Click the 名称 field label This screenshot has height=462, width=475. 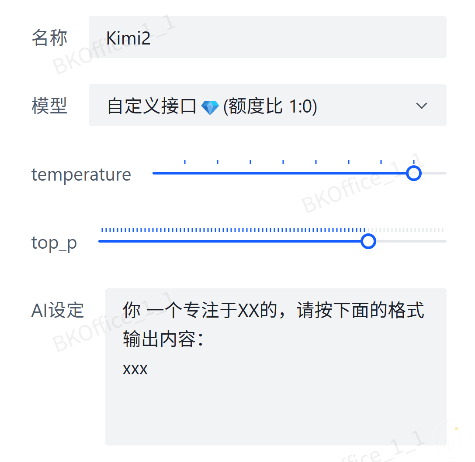(x=49, y=38)
